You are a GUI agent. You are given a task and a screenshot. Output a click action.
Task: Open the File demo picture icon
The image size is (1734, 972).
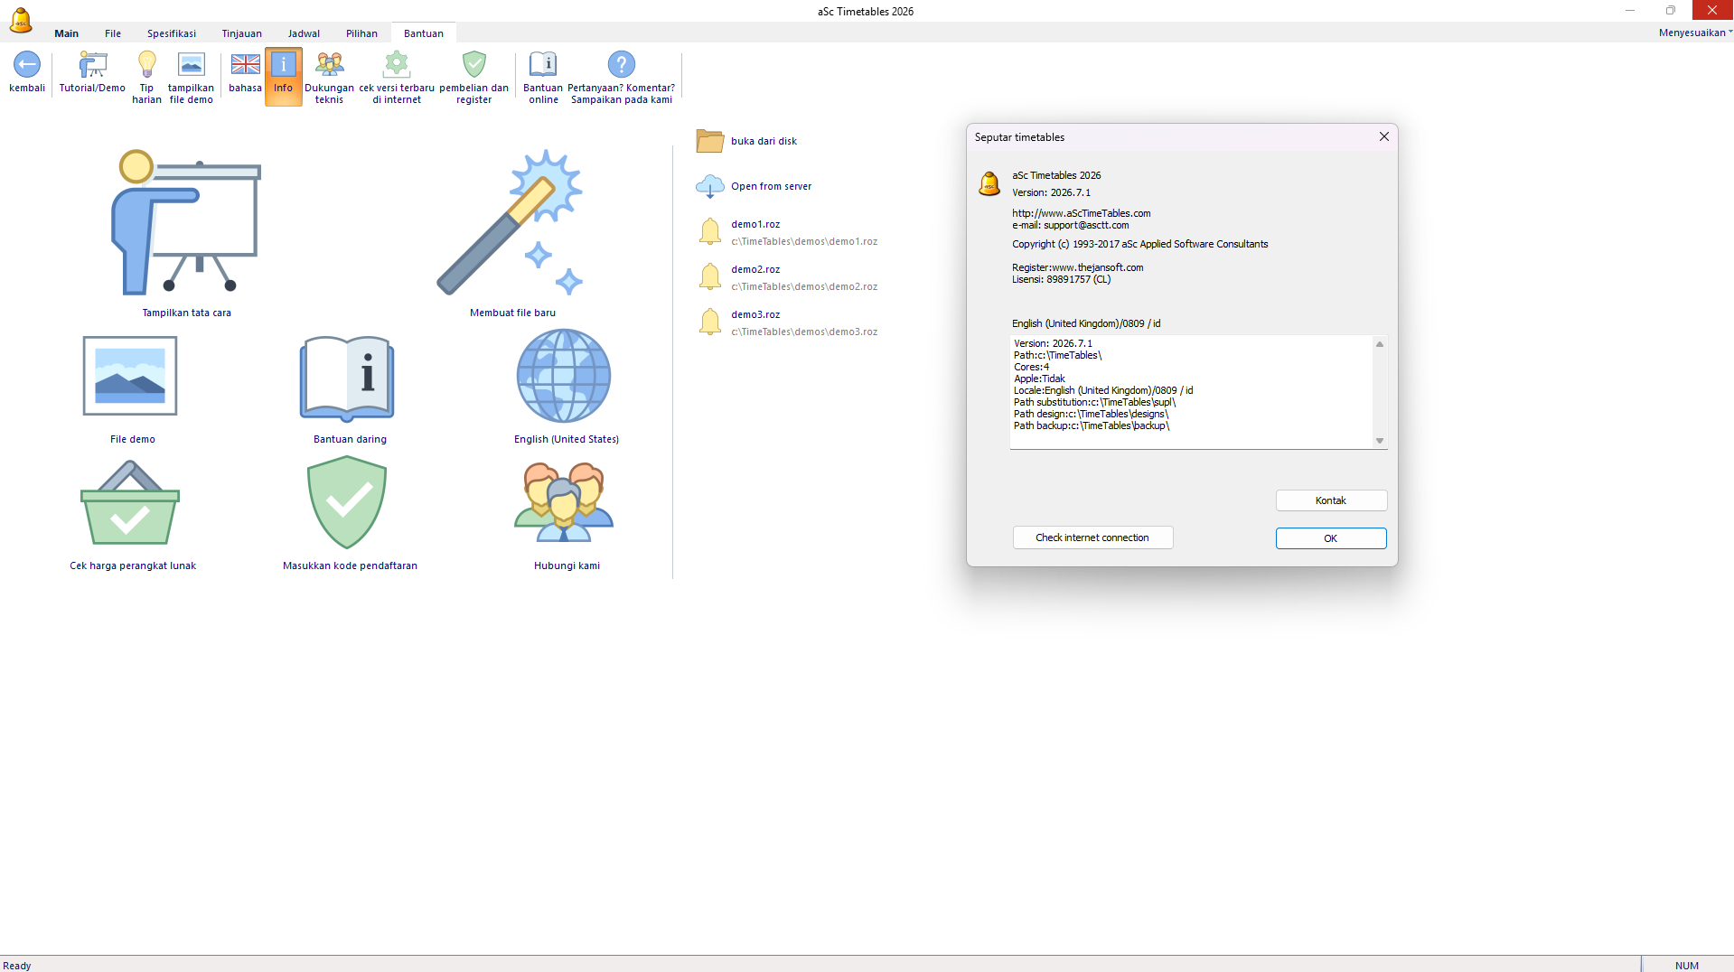(130, 376)
